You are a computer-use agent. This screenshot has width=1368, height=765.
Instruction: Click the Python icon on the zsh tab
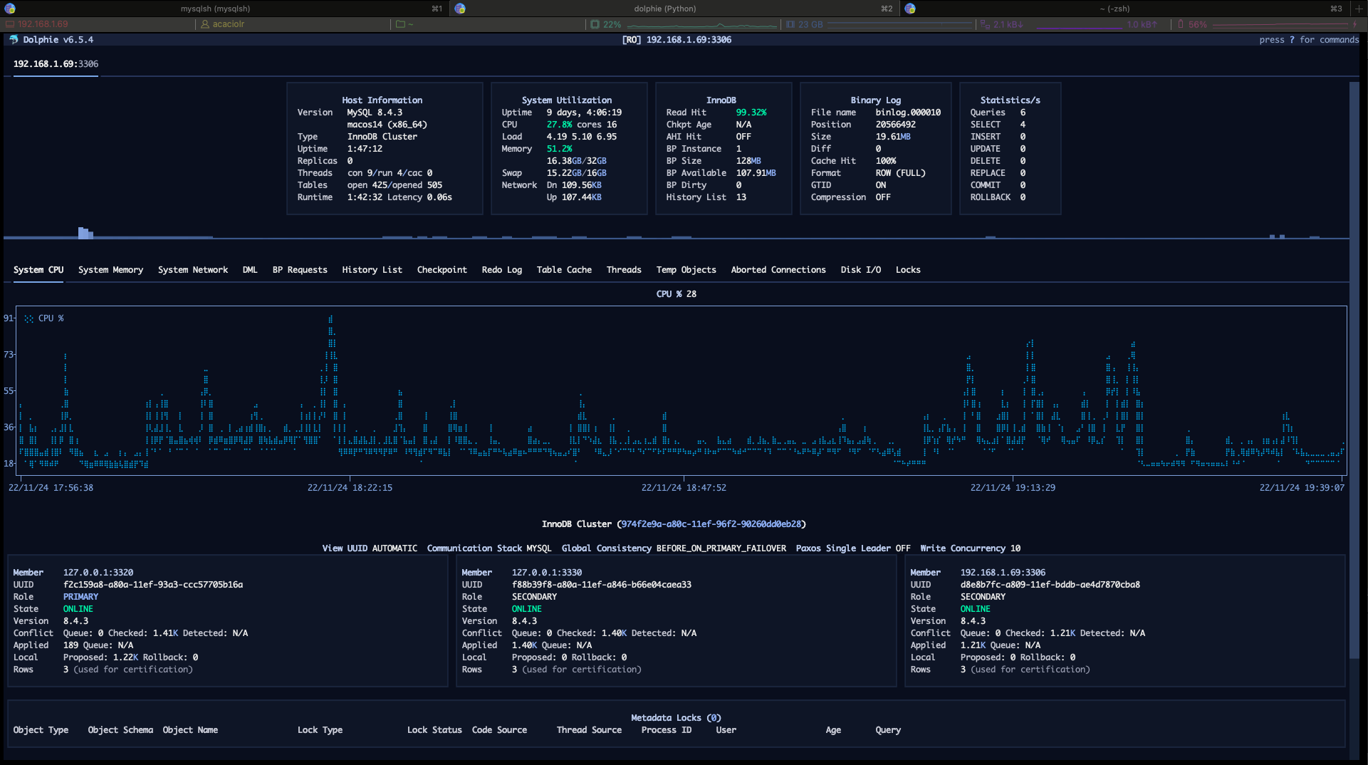(x=910, y=9)
